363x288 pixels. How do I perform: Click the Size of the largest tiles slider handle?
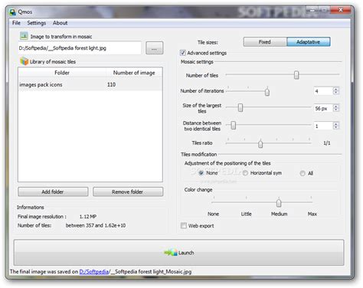click(x=240, y=107)
